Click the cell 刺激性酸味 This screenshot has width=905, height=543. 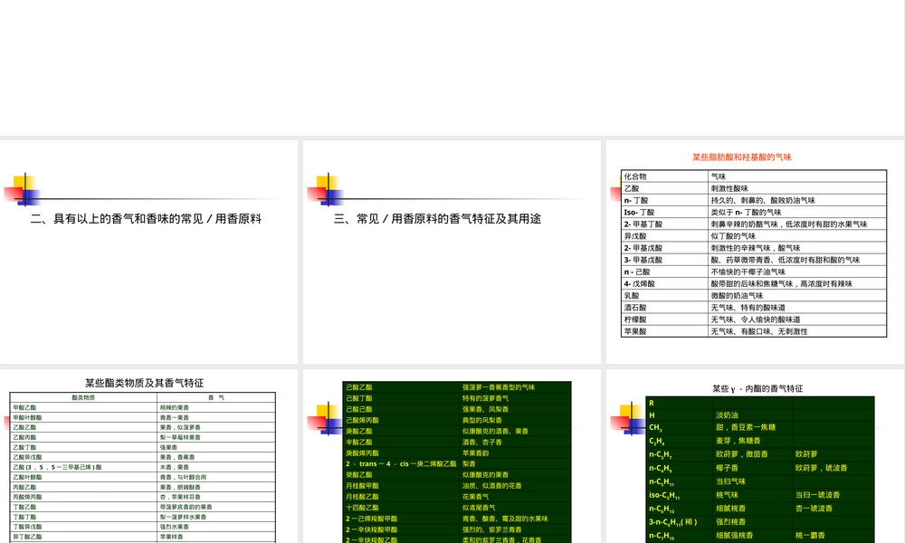(797, 188)
